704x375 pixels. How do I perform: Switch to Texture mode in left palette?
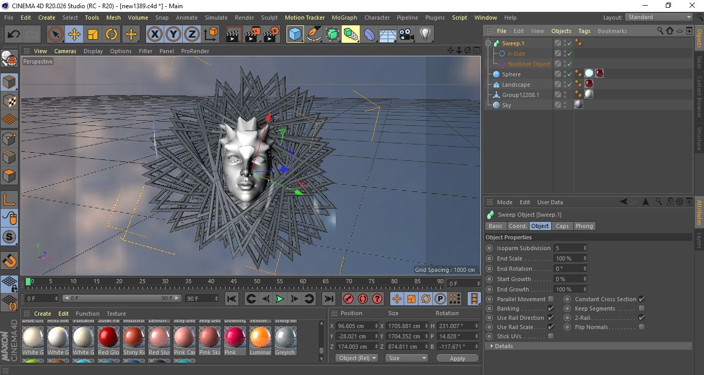click(x=9, y=101)
